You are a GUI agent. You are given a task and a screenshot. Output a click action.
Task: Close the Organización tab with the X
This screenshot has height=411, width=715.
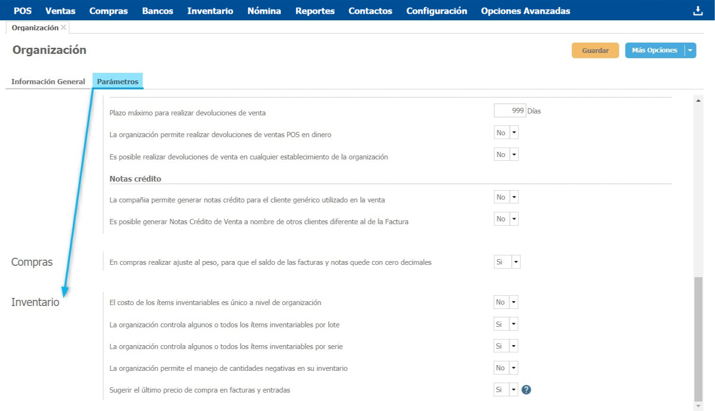click(63, 27)
